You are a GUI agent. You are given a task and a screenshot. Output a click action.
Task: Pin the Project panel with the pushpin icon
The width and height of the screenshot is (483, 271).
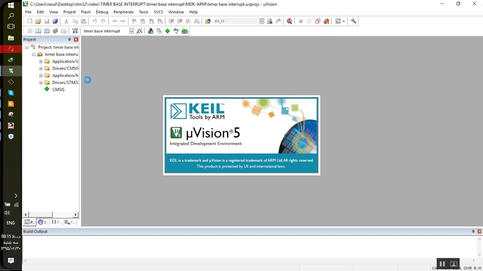pos(69,40)
